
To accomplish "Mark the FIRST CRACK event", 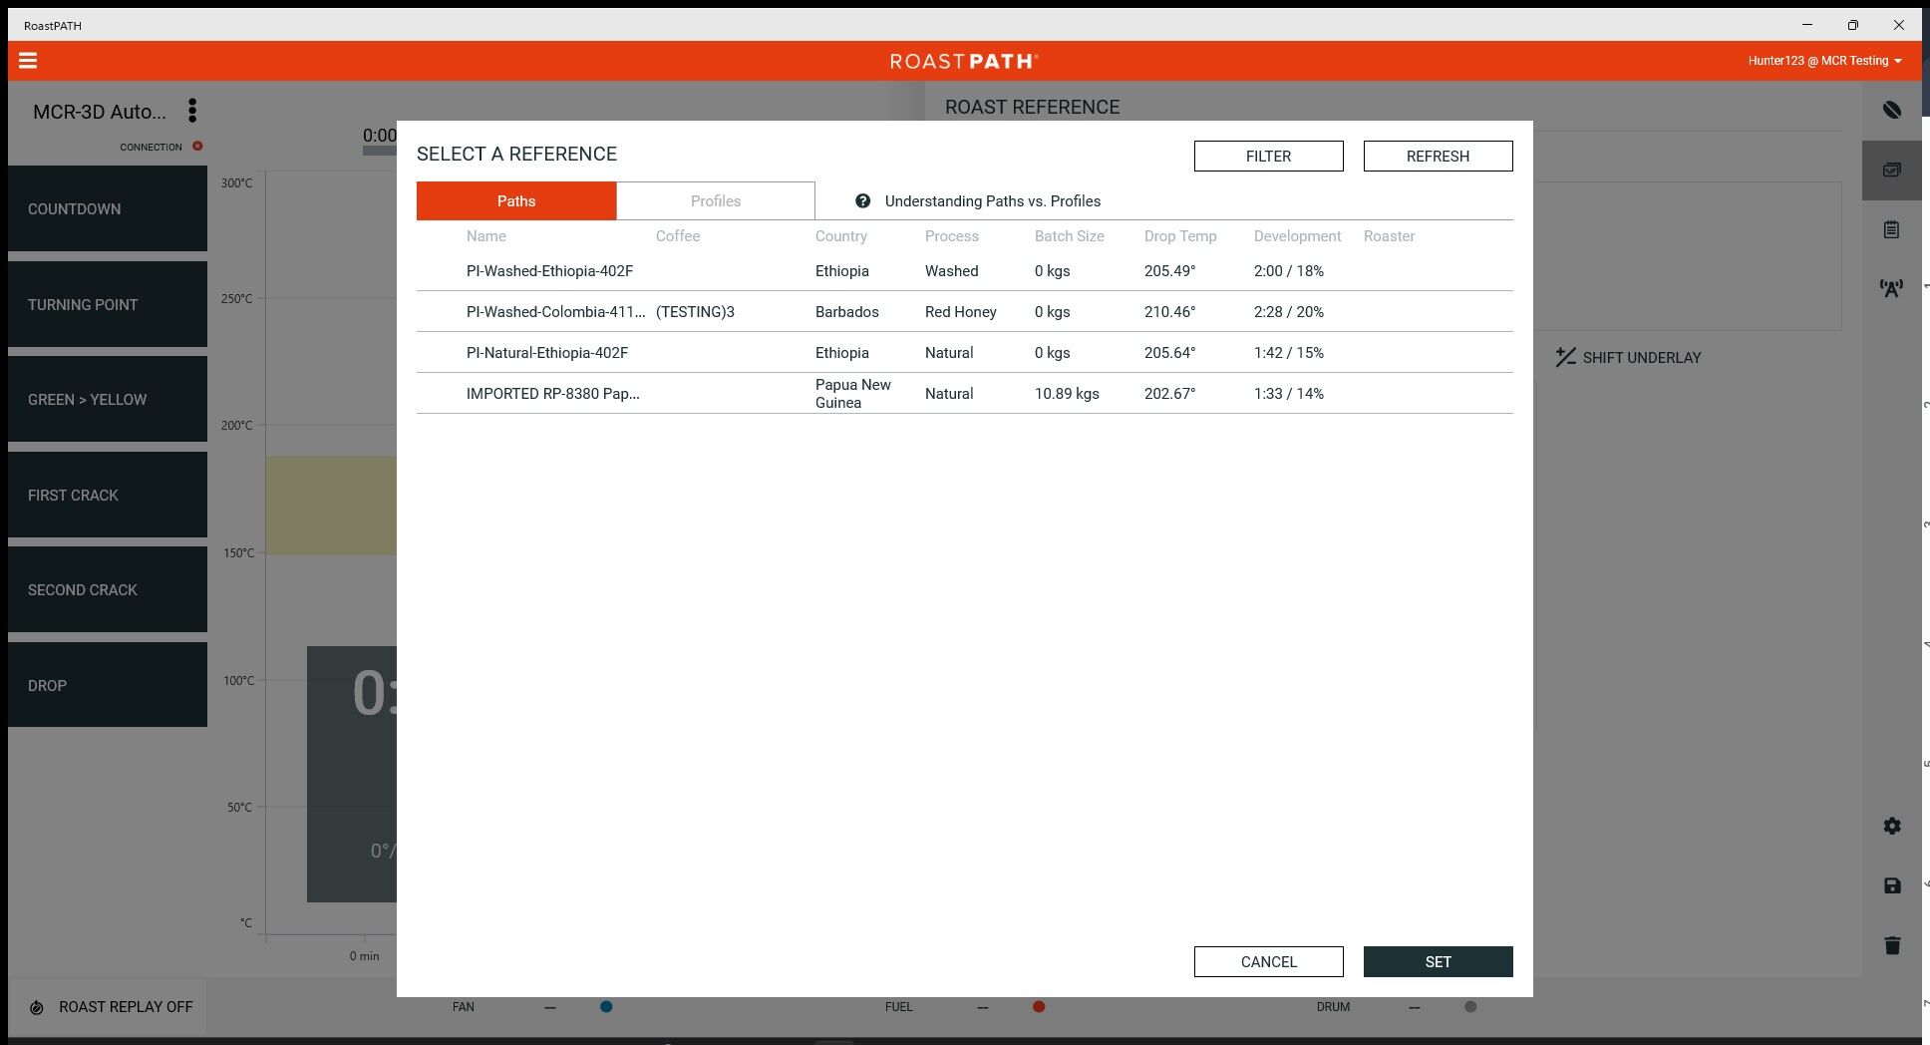I will (108, 496).
